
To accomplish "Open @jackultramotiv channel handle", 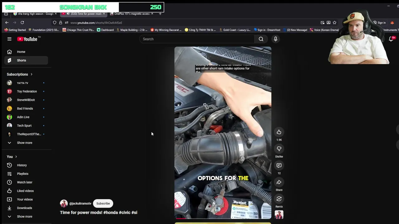I will (80, 203).
